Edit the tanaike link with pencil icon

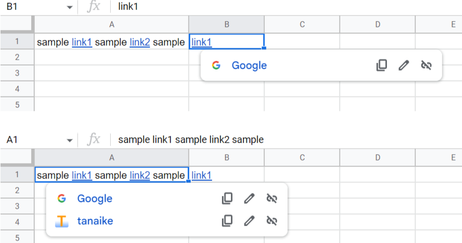[x=249, y=221]
